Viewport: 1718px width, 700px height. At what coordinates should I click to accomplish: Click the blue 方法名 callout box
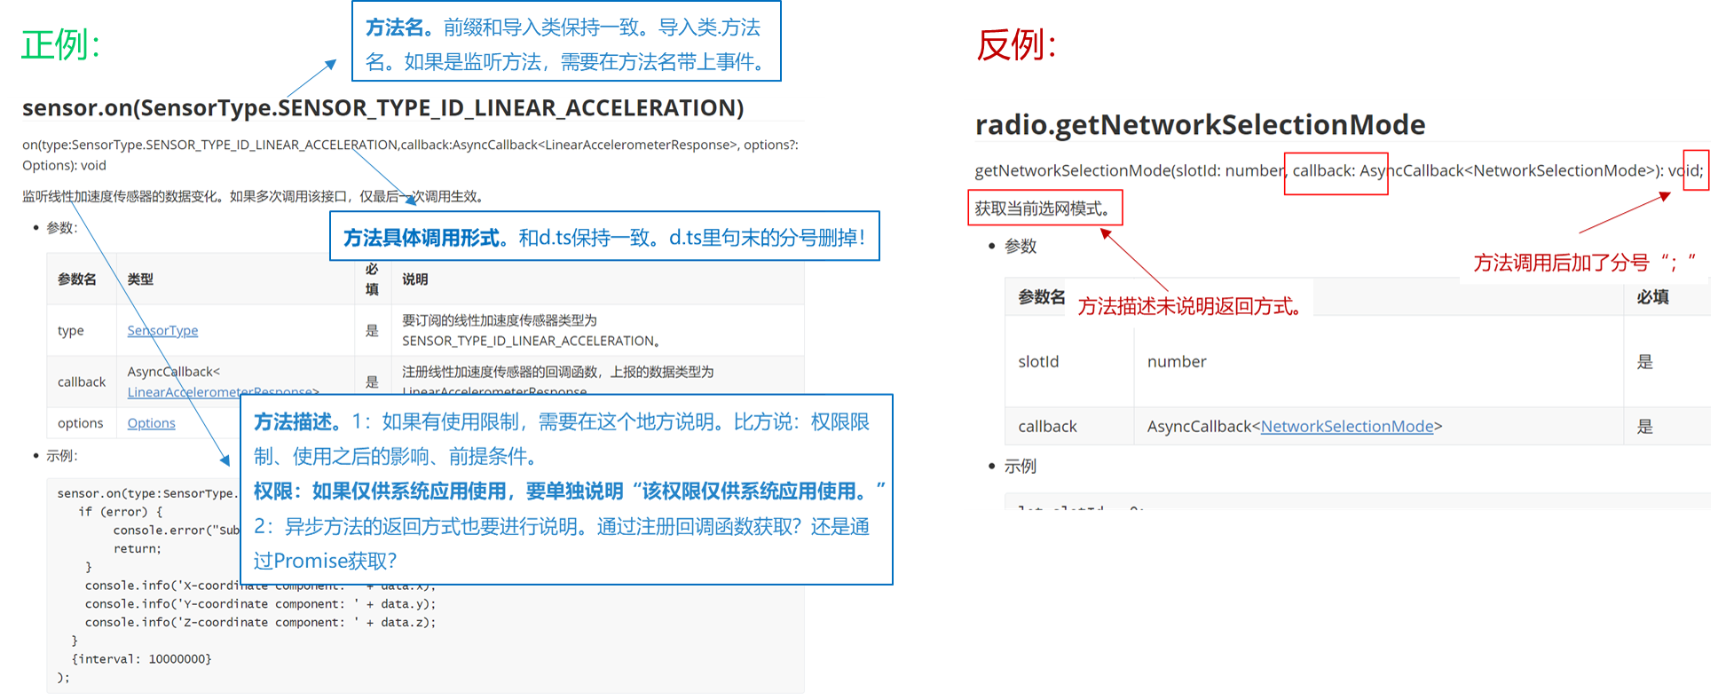[565, 43]
